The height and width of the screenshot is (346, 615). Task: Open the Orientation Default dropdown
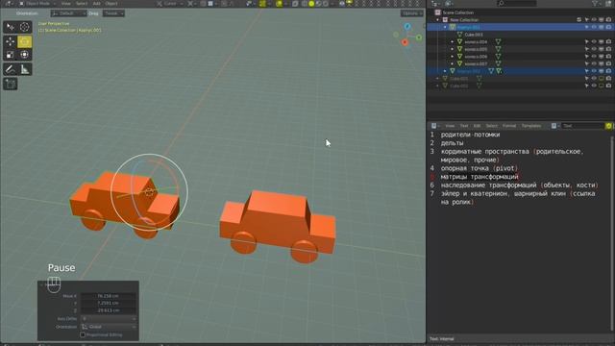click(68, 13)
